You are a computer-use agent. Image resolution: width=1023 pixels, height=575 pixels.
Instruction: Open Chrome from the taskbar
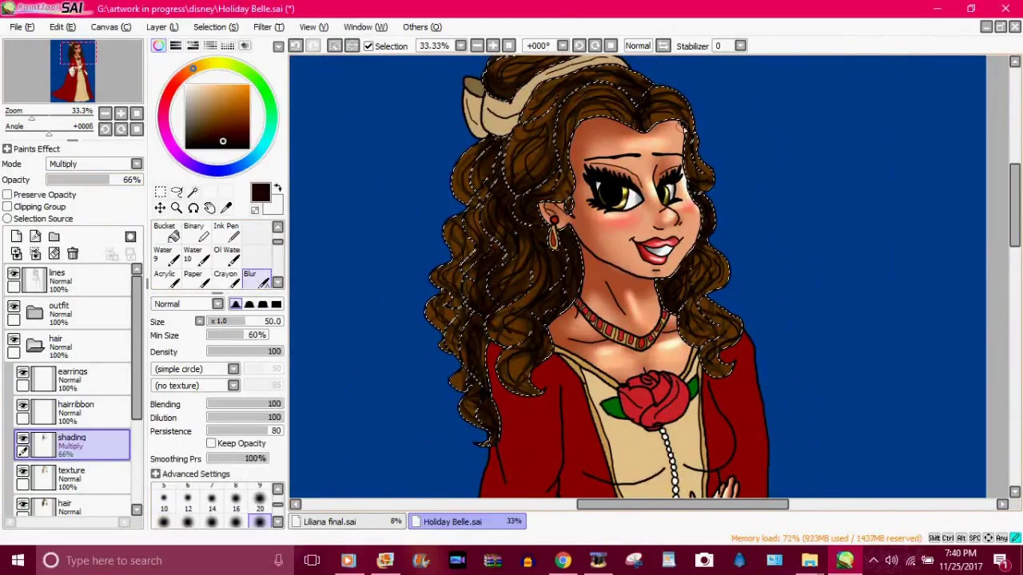pyautogui.click(x=563, y=561)
